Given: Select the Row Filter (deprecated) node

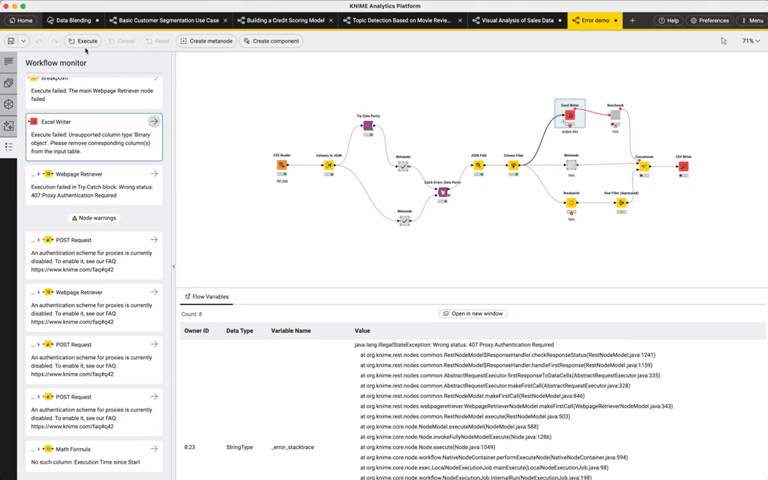Looking at the screenshot, I should point(621,203).
